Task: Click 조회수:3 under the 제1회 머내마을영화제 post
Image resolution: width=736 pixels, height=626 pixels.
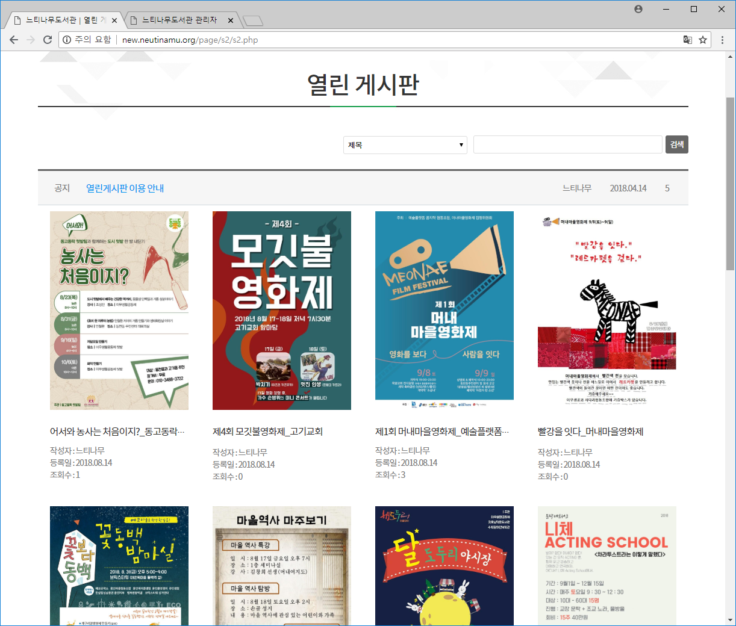Action: [390, 475]
